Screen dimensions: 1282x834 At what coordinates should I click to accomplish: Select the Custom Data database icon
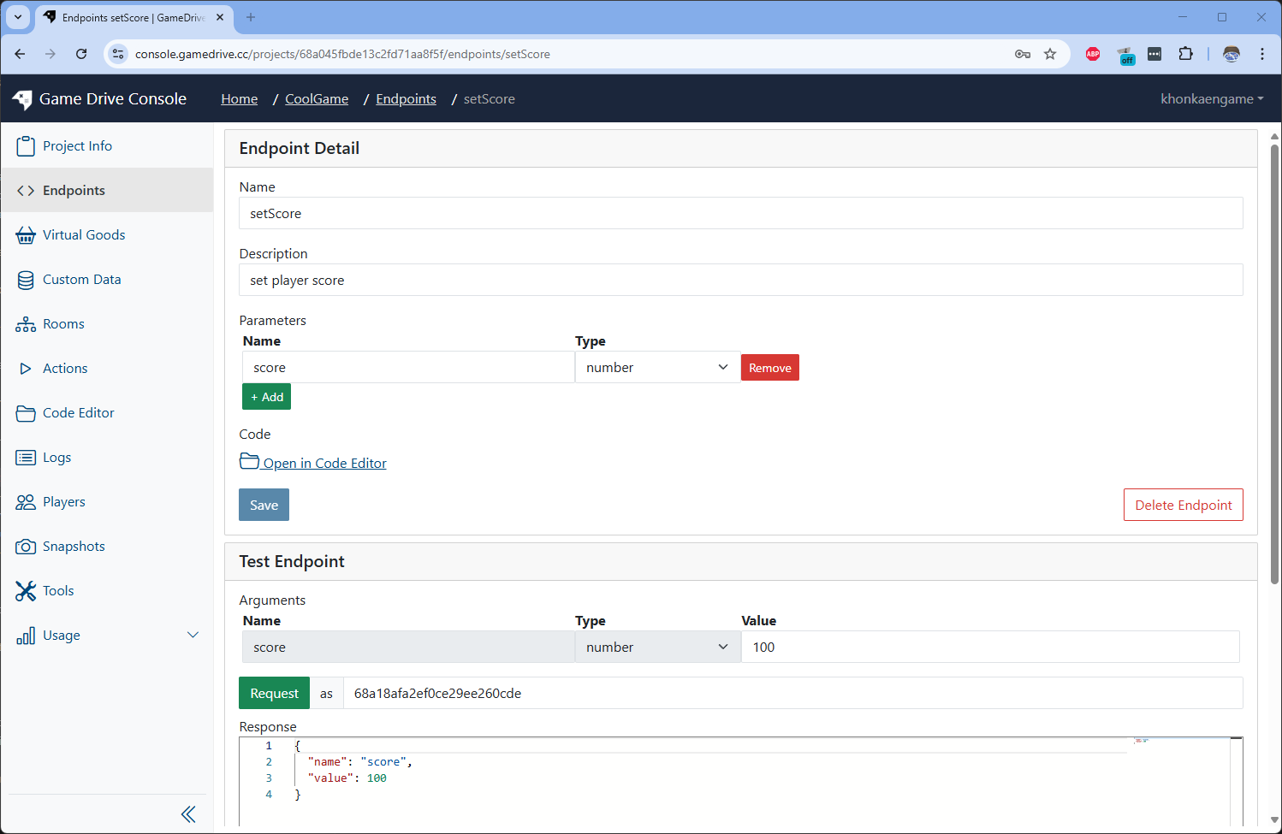tap(26, 280)
